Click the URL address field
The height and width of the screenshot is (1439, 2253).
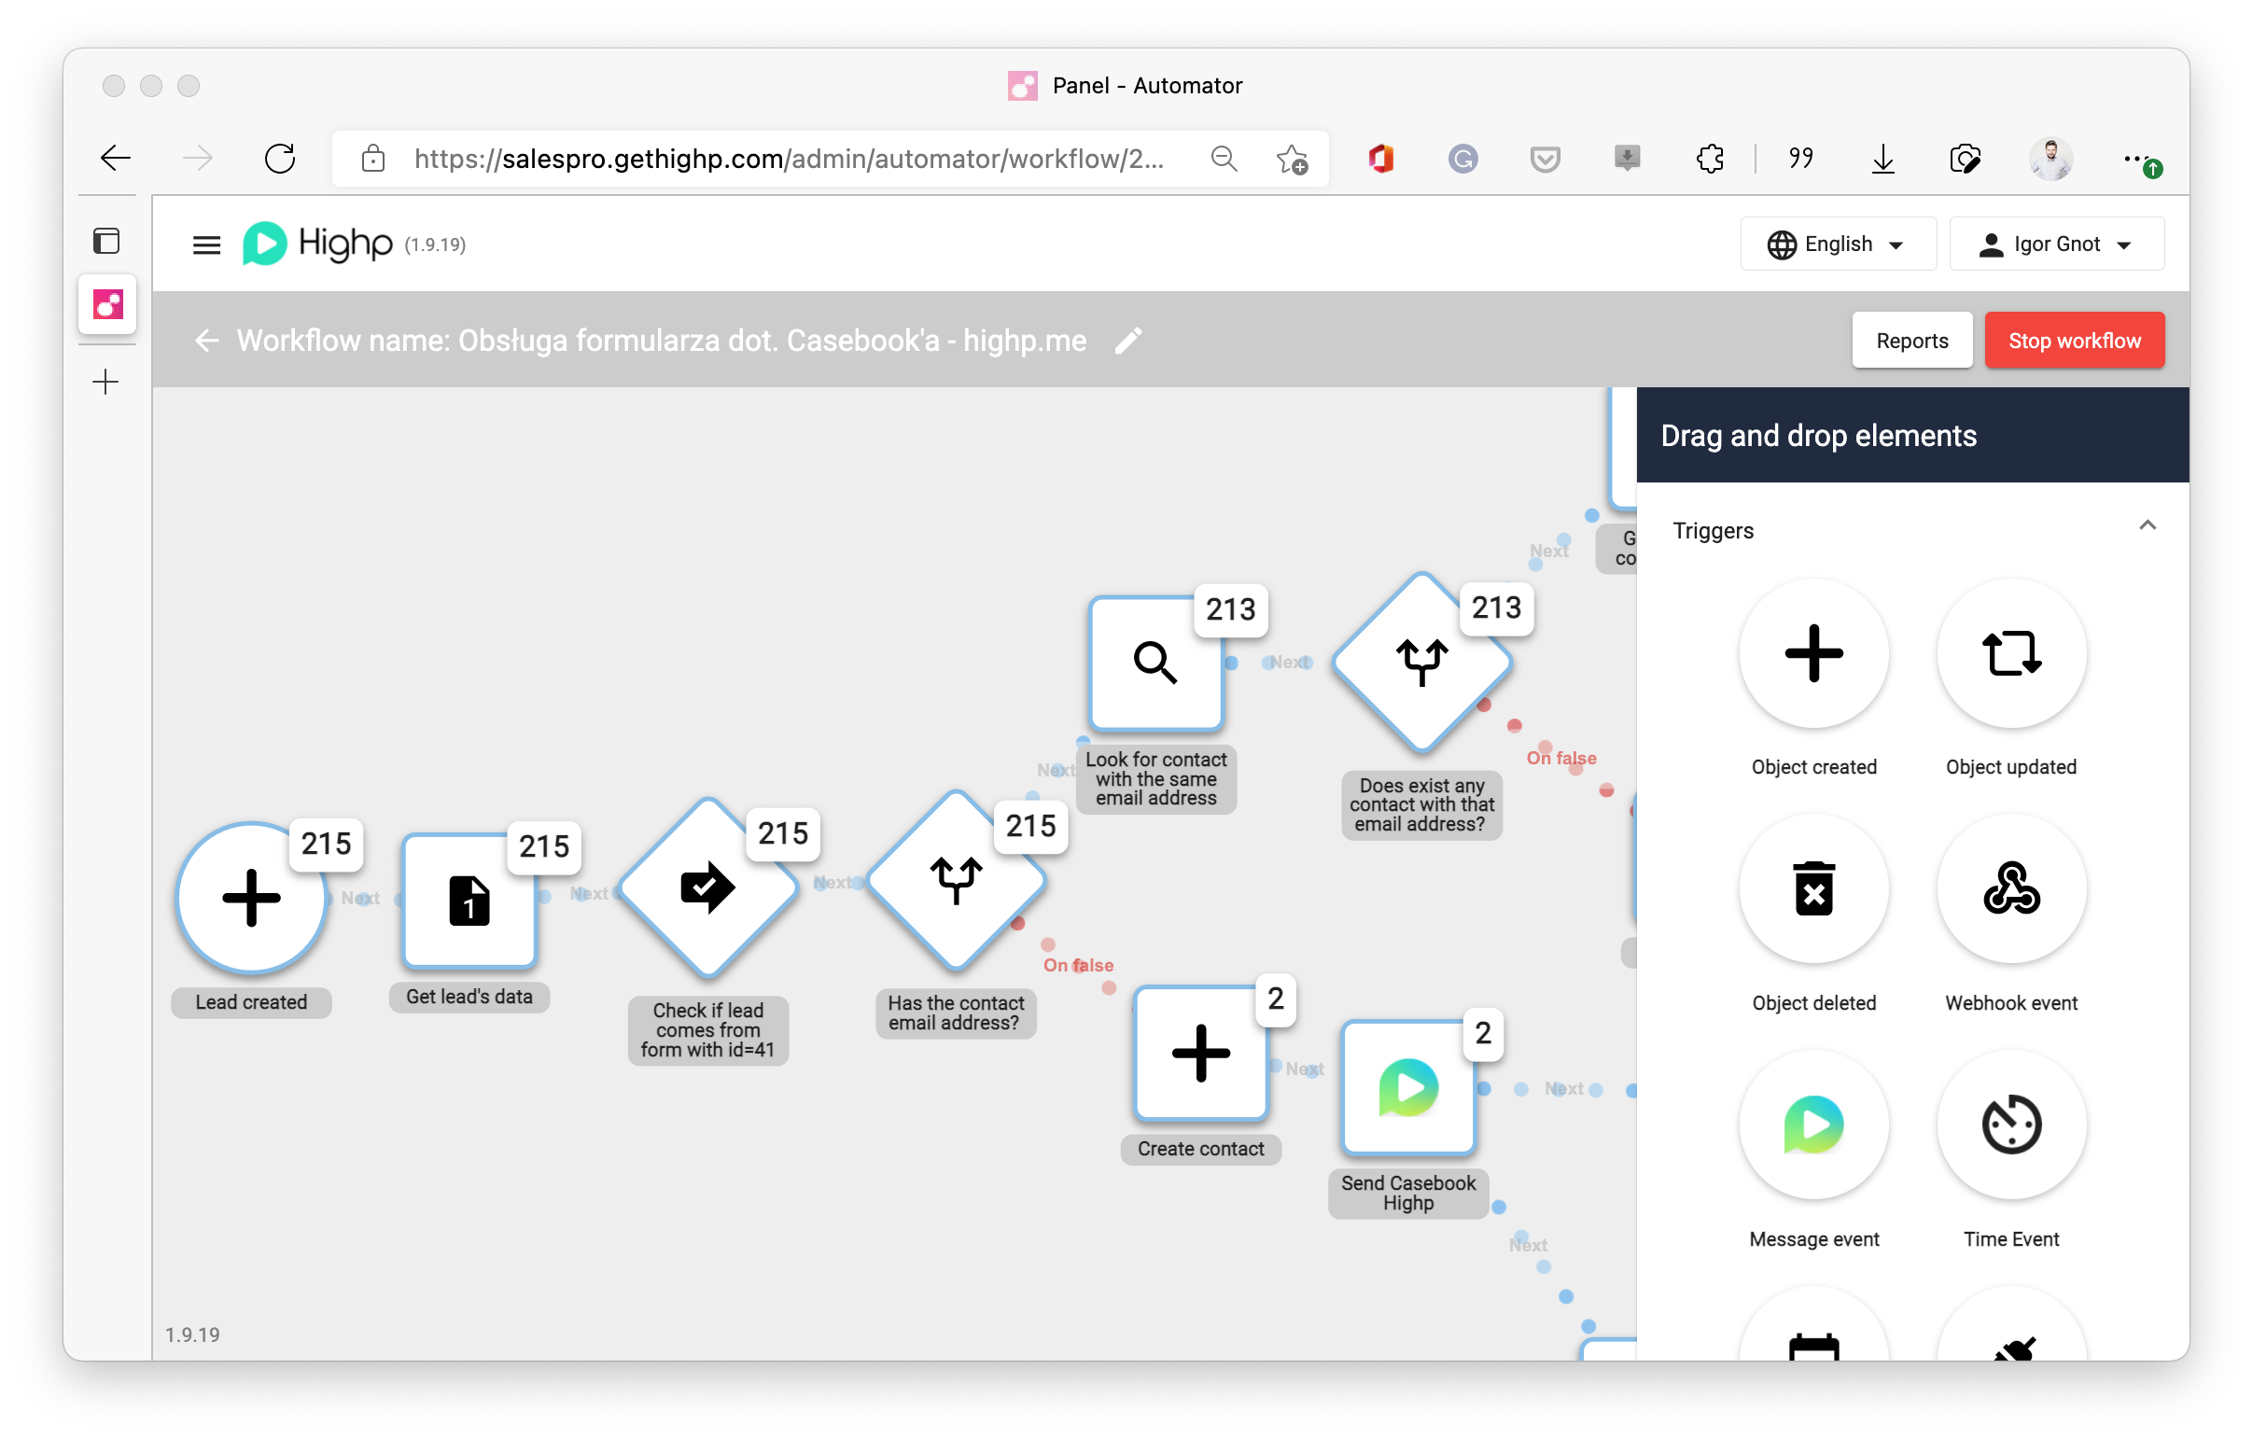(789, 159)
